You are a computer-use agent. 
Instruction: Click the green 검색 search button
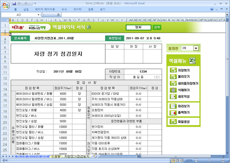click(157, 27)
